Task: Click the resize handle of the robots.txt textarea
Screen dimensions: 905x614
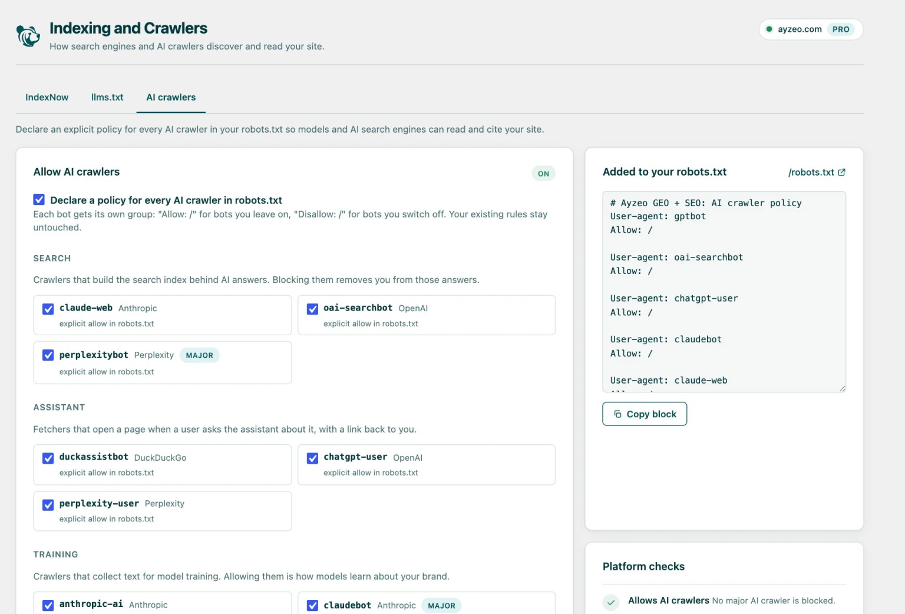Action: [x=842, y=388]
